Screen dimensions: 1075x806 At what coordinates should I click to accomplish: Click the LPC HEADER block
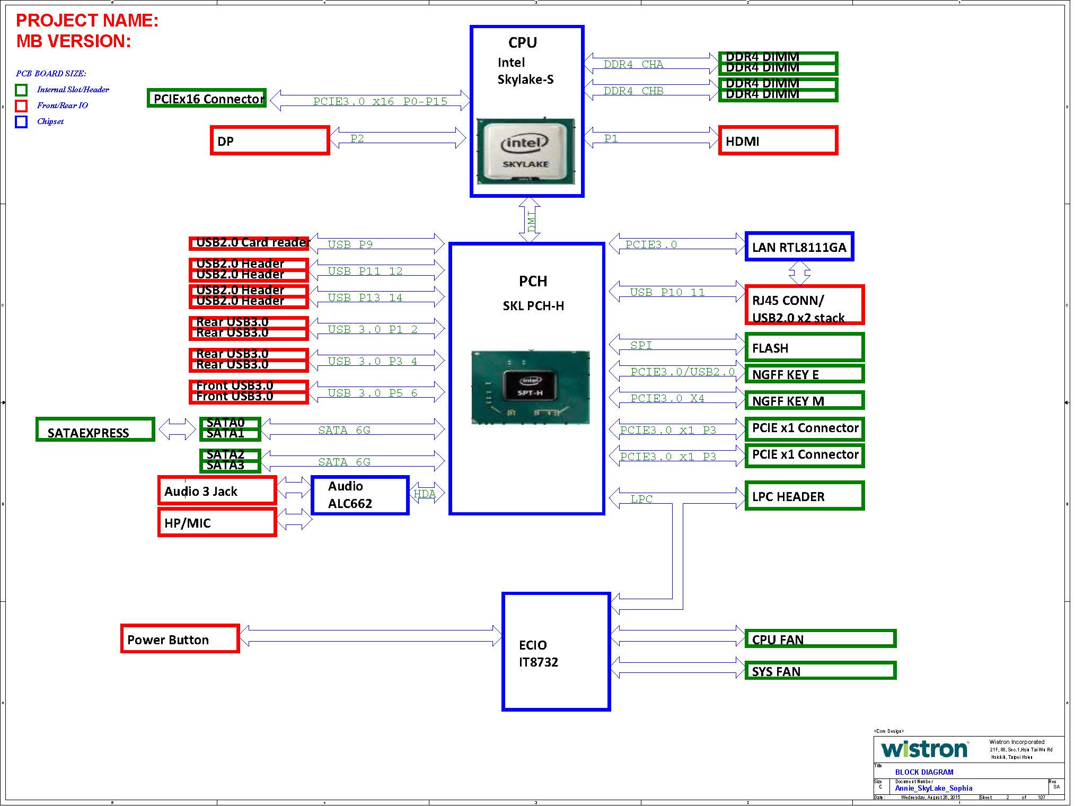[804, 496]
